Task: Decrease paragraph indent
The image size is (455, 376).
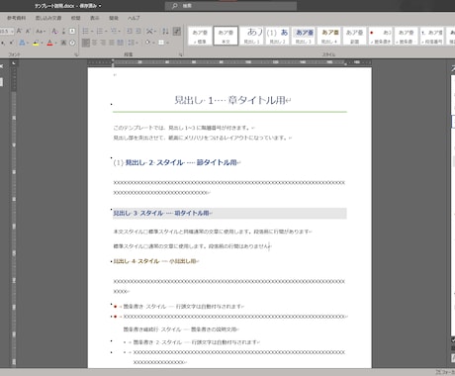Action: pos(130,31)
